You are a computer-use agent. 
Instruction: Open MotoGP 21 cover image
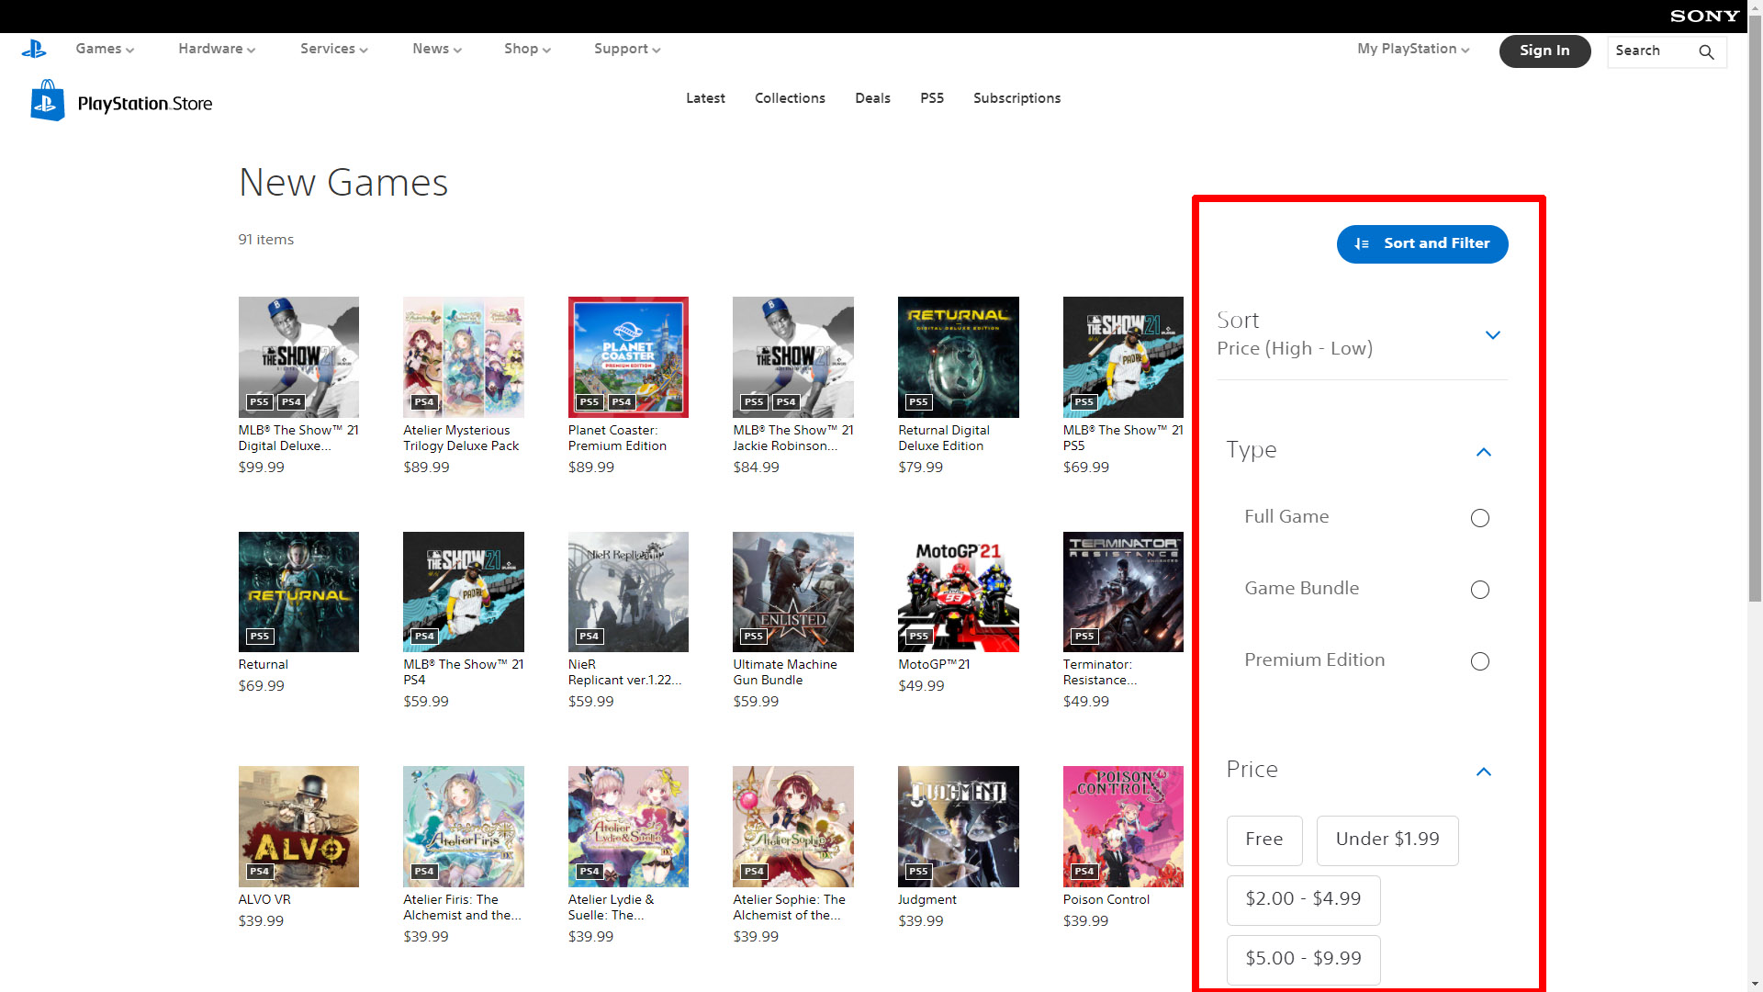click(958, 592)
